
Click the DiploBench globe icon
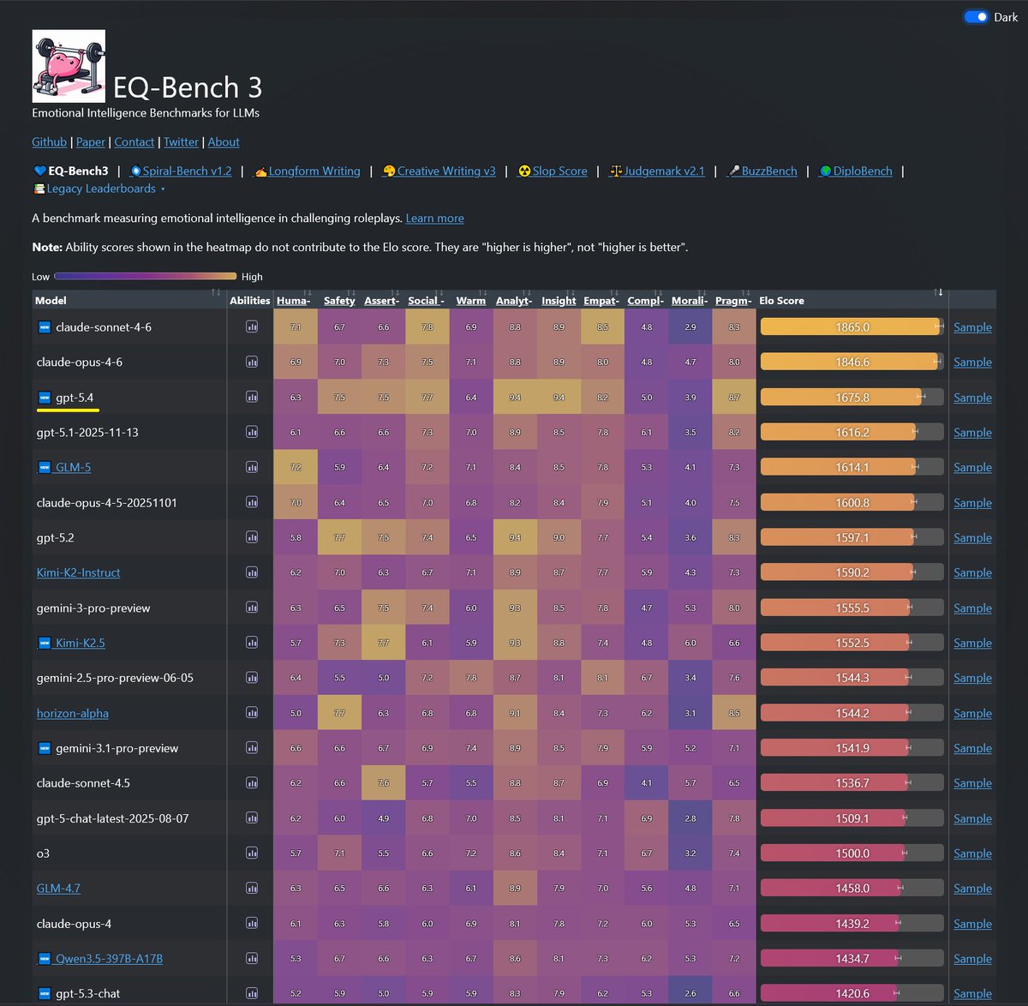[825, 171]
